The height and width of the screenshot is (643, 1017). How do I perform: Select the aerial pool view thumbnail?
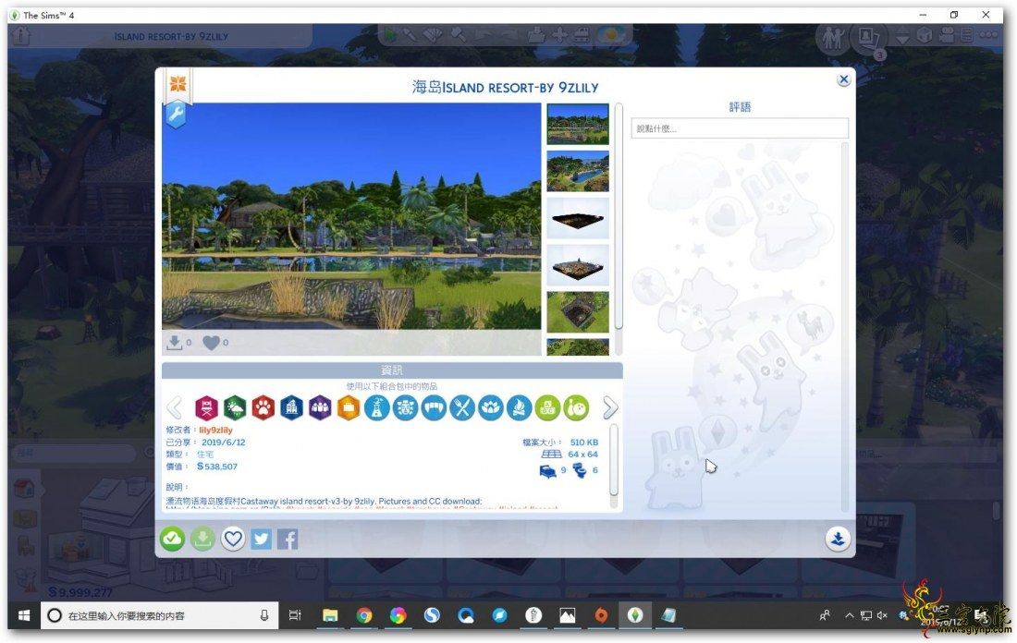tap(578, 171)
